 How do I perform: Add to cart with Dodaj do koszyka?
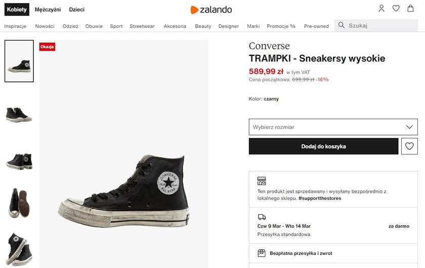coord(324,146)
